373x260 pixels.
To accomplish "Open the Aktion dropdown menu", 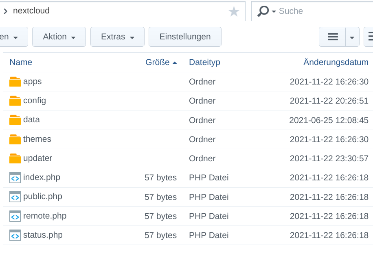I will 59,37.
